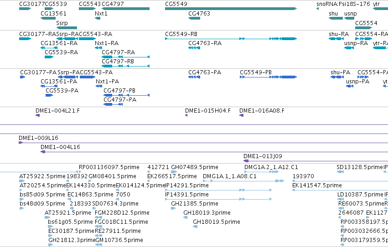Select the Ssrp gene feature

pos(67,28)
